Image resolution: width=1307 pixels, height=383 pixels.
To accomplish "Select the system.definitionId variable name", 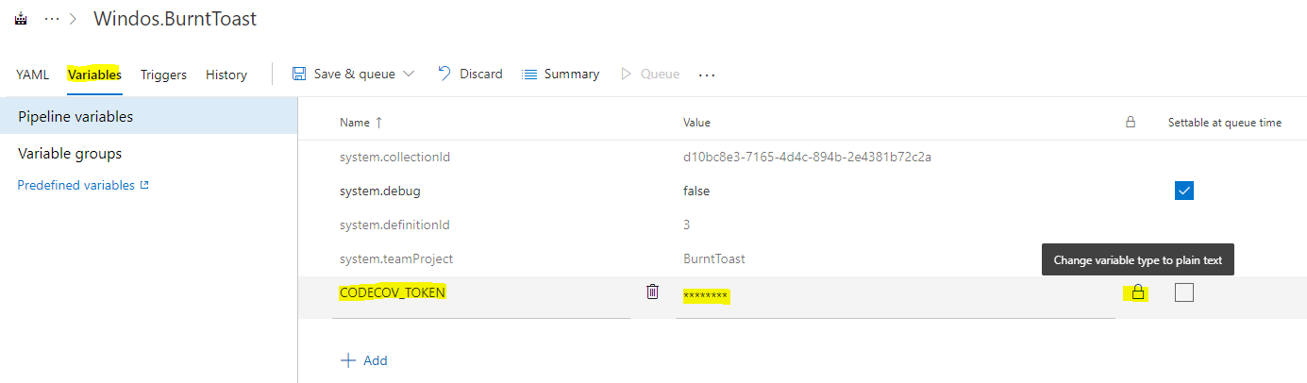I will [394, 225].
